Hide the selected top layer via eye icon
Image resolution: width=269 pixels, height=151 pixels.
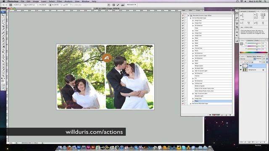coord(241,66)
